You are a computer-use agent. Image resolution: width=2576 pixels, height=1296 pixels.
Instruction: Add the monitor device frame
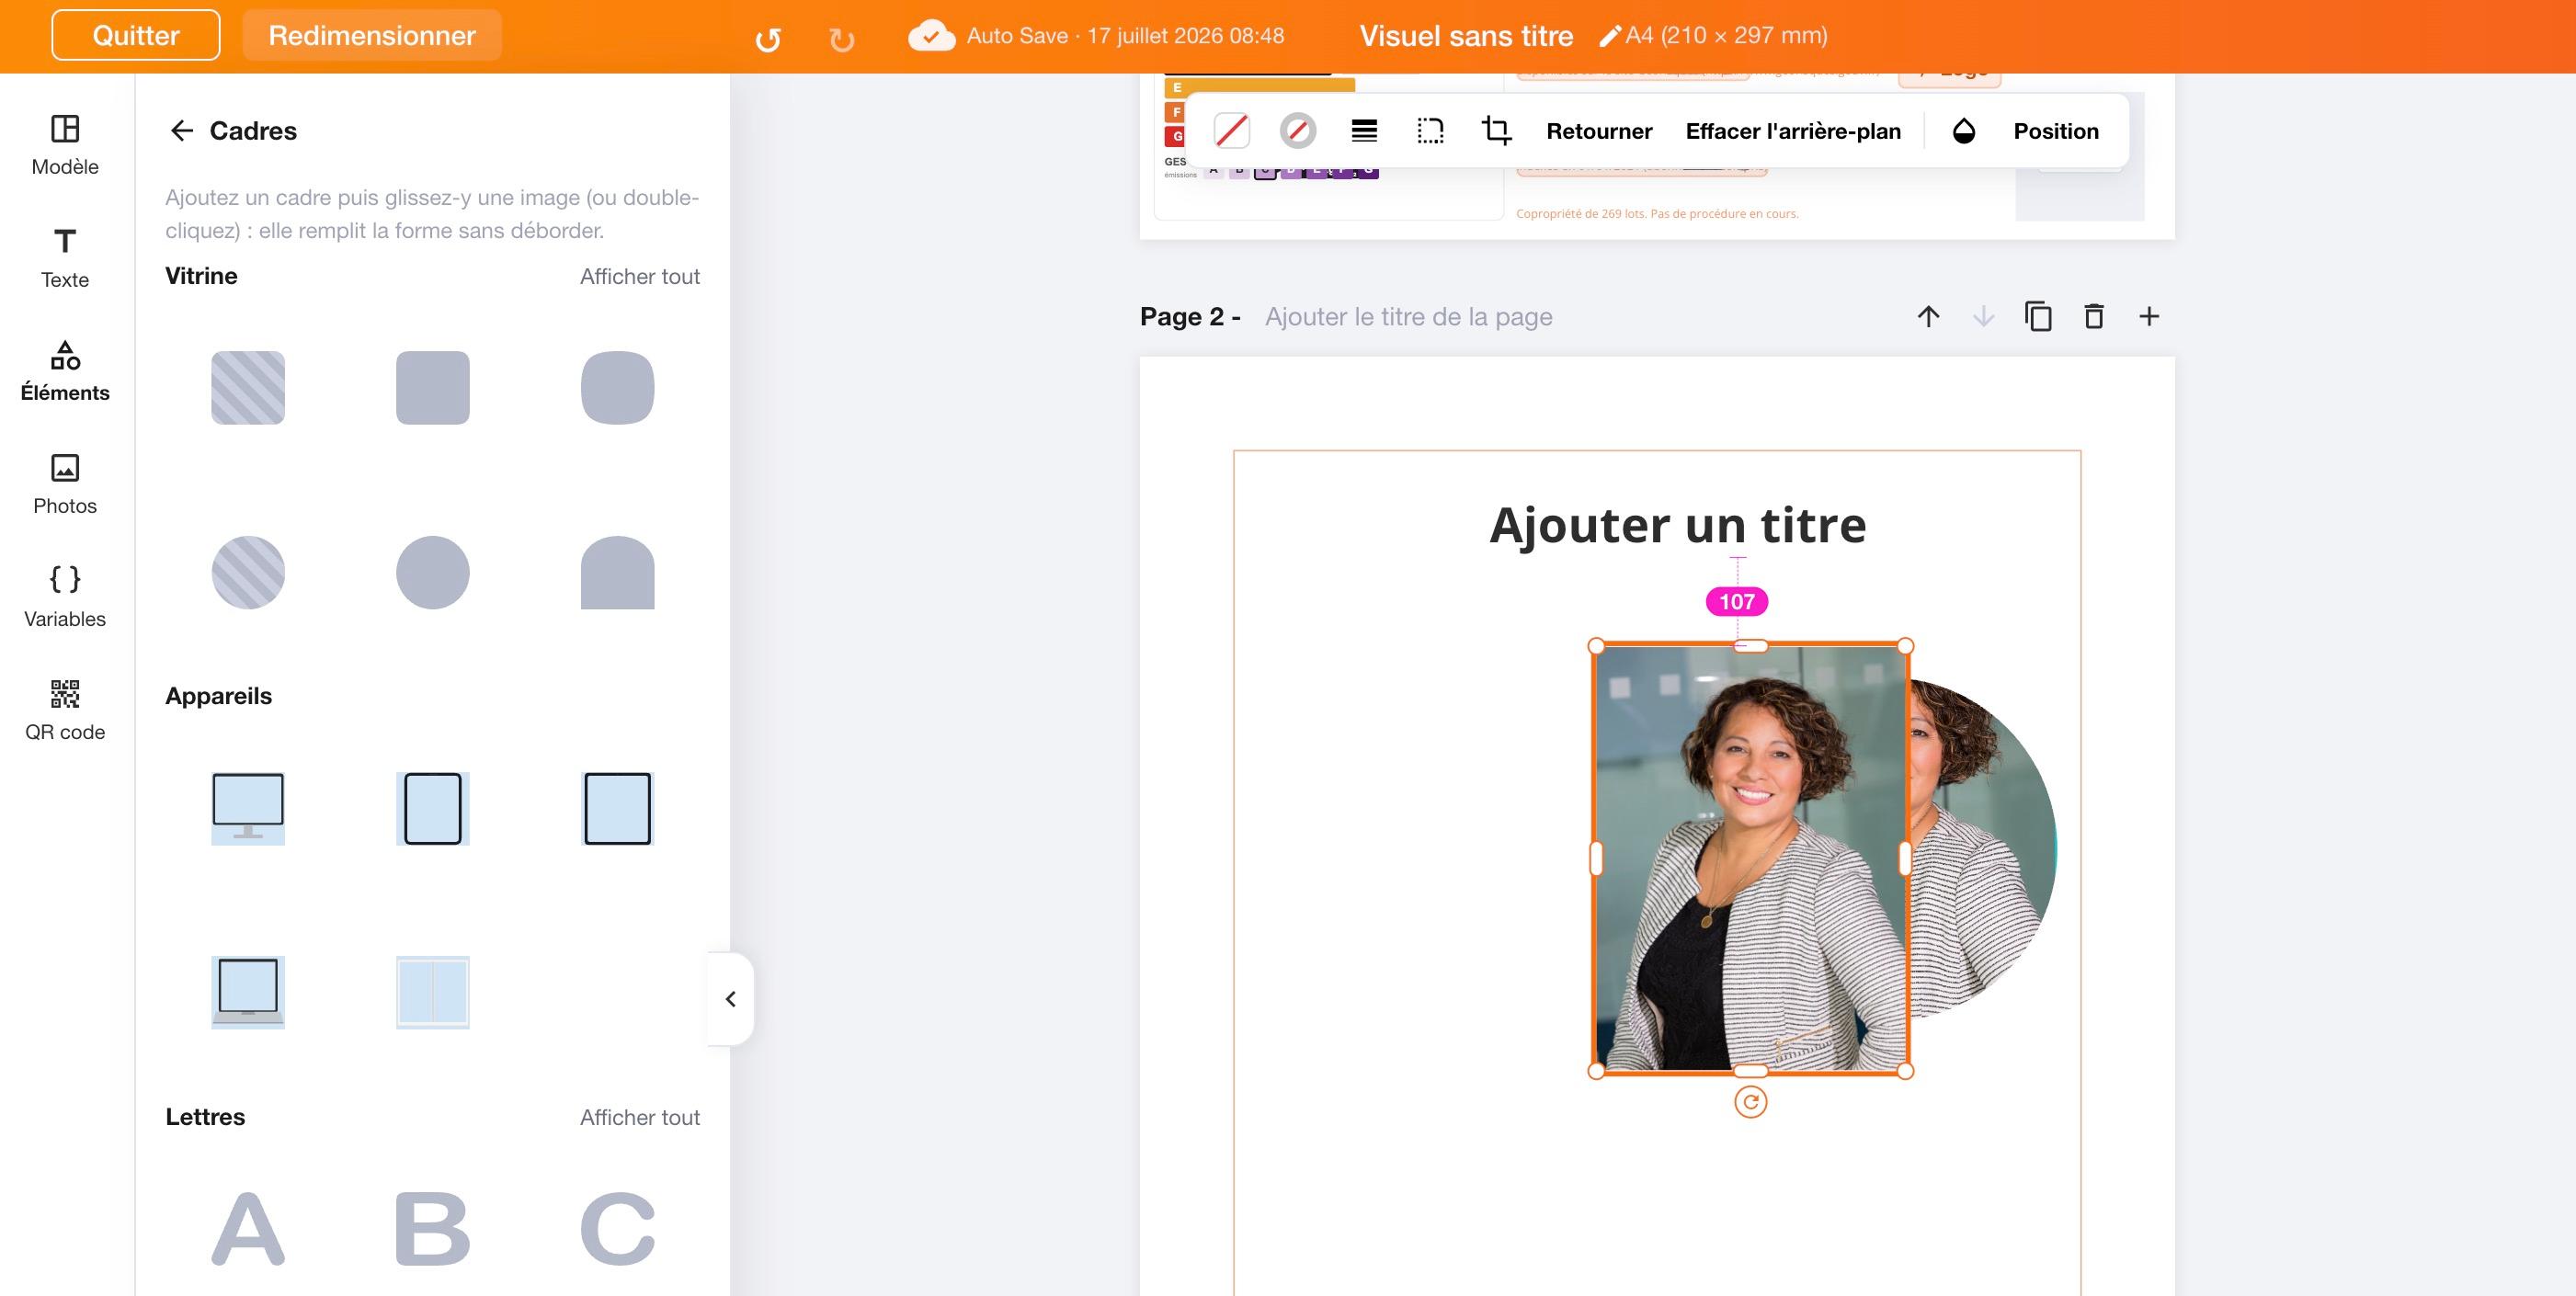point(248,808)
